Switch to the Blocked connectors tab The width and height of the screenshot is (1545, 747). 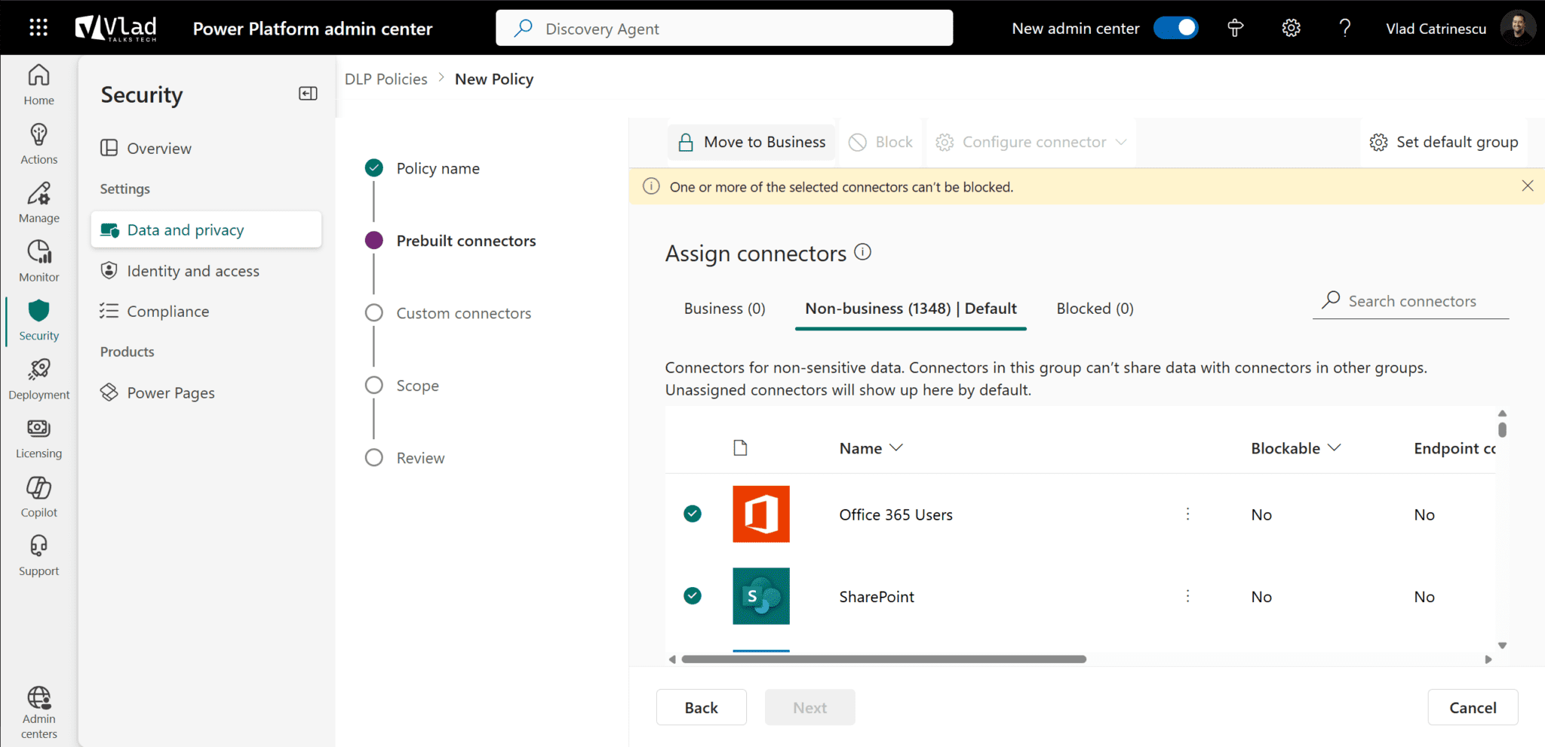[1095, 308]
